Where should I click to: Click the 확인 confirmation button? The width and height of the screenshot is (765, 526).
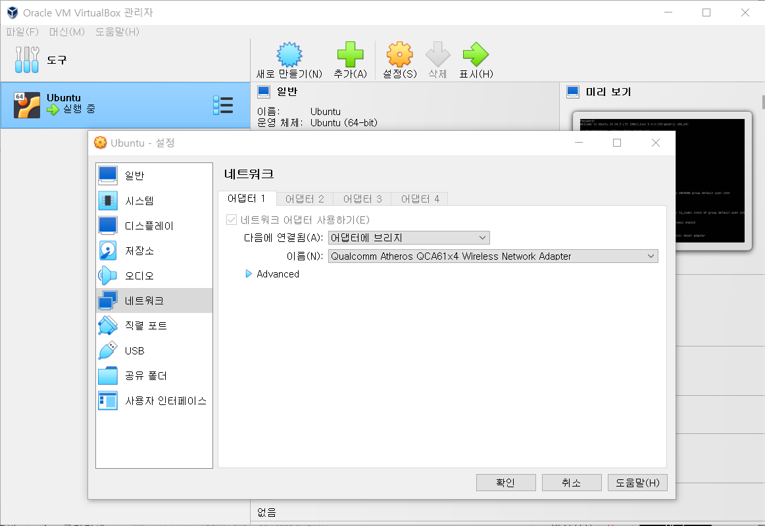[x=505, y=482]
